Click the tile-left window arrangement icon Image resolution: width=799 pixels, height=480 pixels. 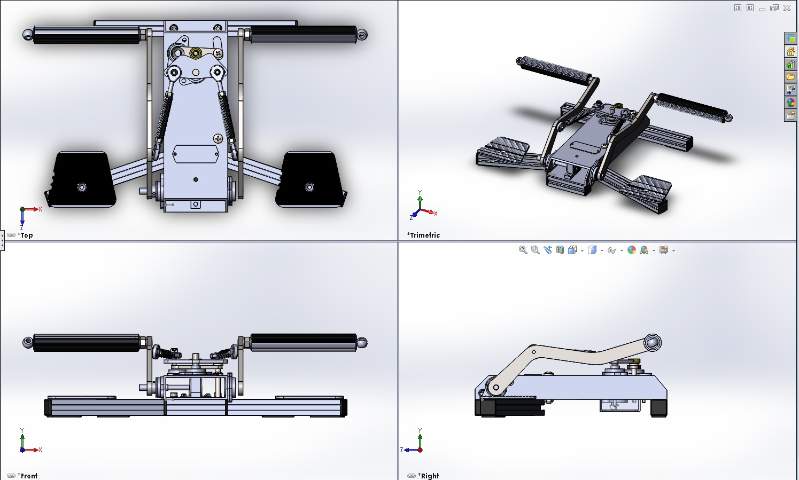[x=738, y=8]
